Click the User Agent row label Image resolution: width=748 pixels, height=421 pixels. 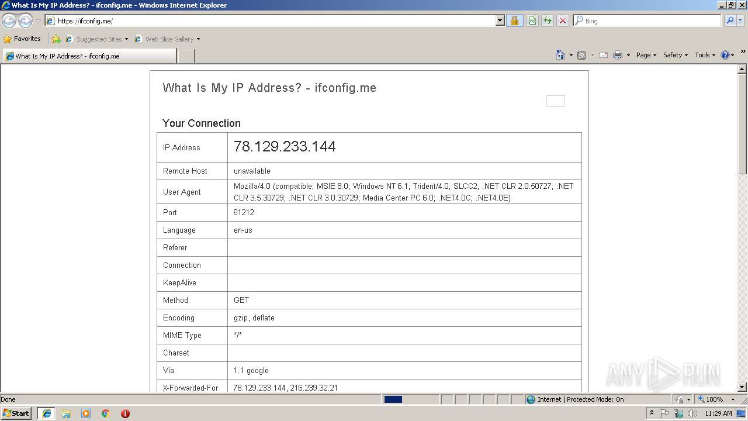tap(182, 192)
